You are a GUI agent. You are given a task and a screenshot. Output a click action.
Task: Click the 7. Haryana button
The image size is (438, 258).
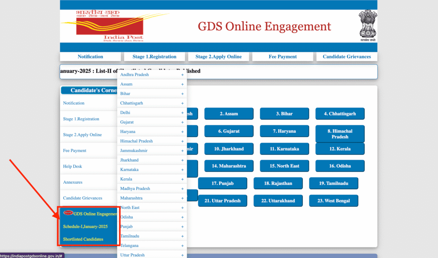(284, 131)
